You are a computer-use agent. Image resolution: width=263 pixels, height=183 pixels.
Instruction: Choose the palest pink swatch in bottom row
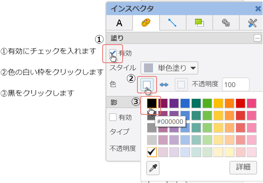[252, 152]
